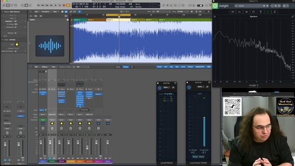The width and height of the screenshot is (295, 166).
Task: Open the Insight preset name dropdown
Action: tap(248, 6)
